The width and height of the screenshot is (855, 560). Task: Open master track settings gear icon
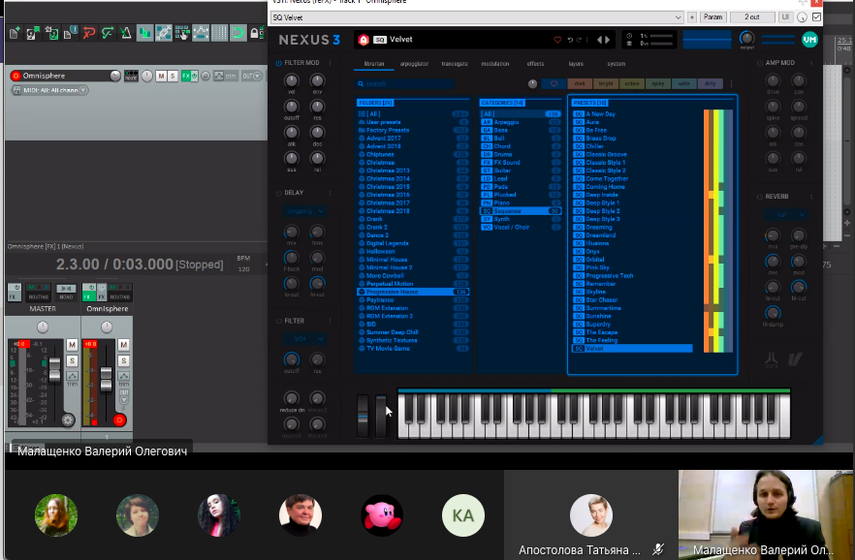[x=67, y=420]
